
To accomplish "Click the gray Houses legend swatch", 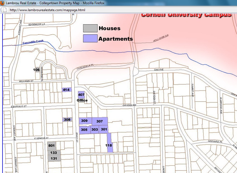I will click(x=90, y=28).
